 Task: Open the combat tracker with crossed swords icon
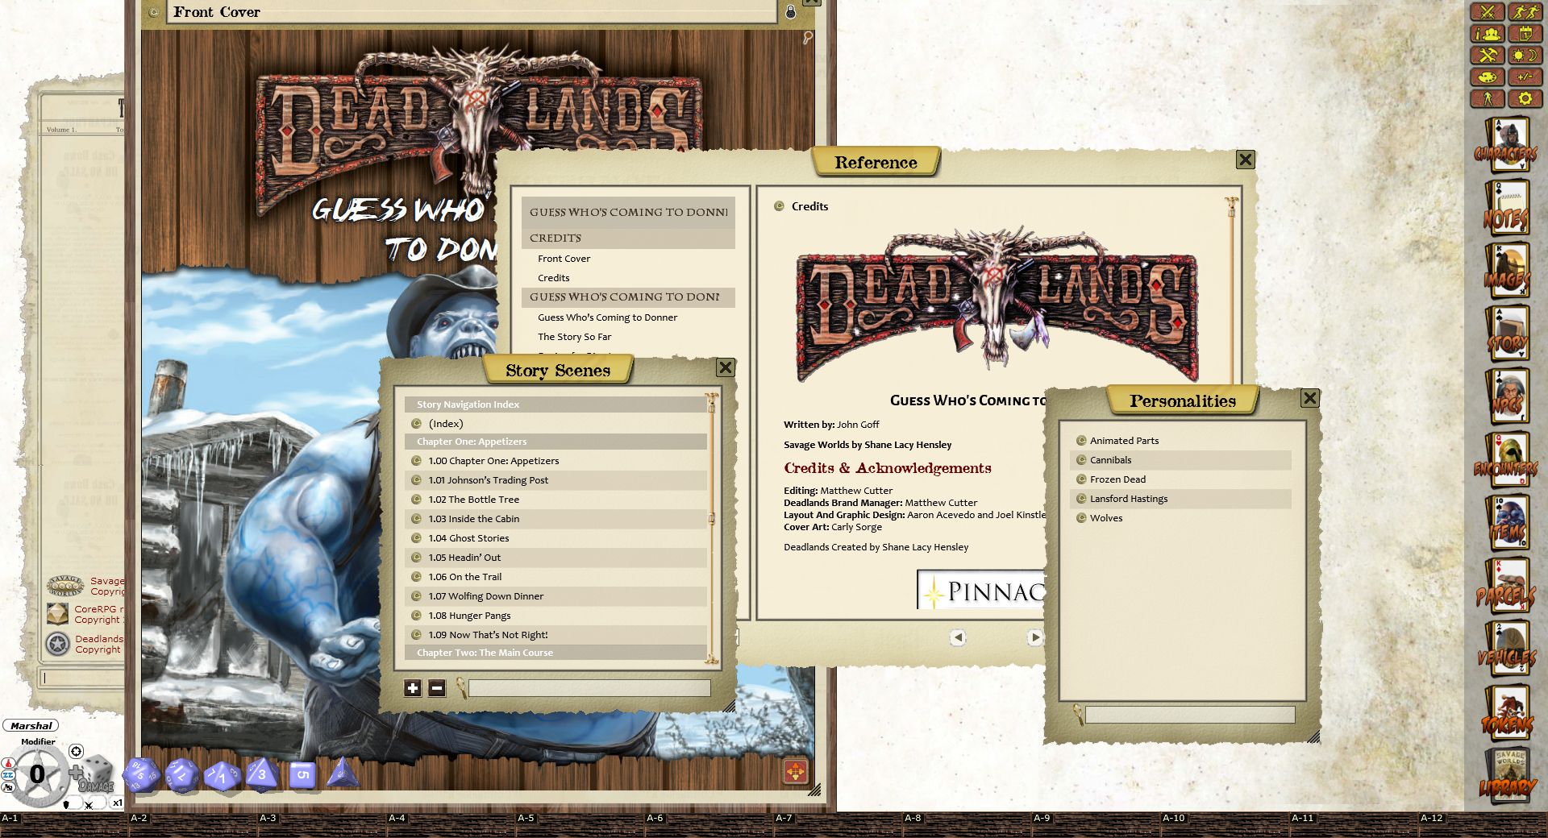1488,11
